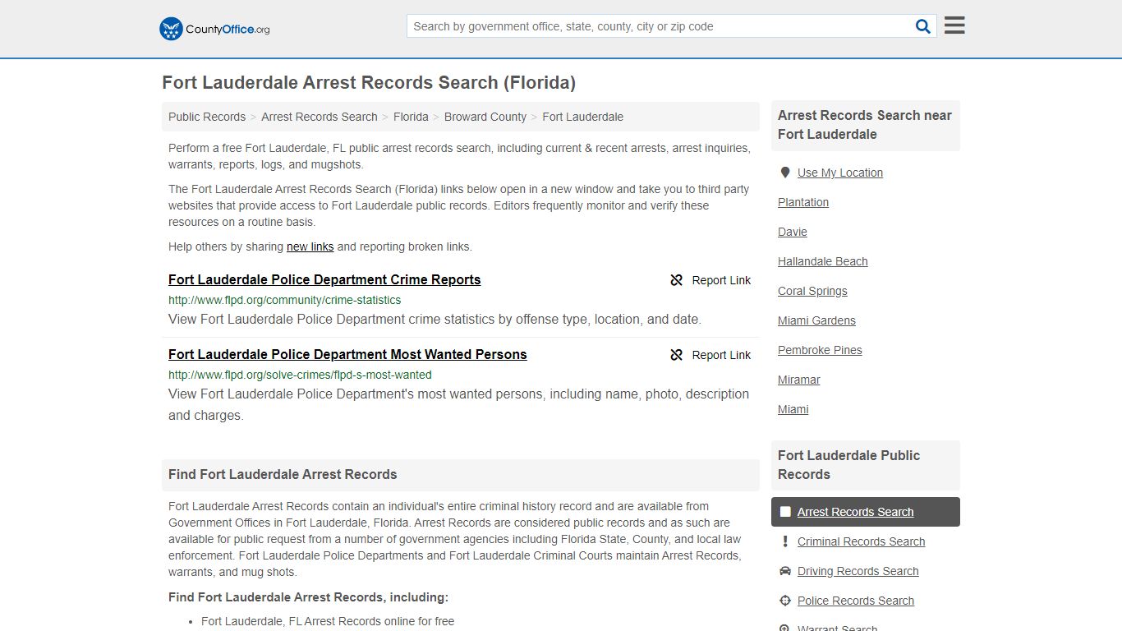Select Pembroke Pines nearby city
The width and height of the screenshot is (1122, 631).
coord(820,350)
